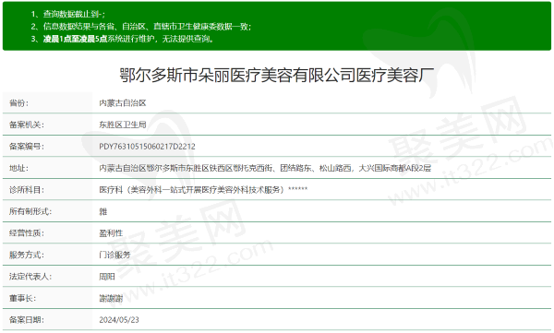
Task: Click the 所有制形式 label
Action: tap(30, 211)
